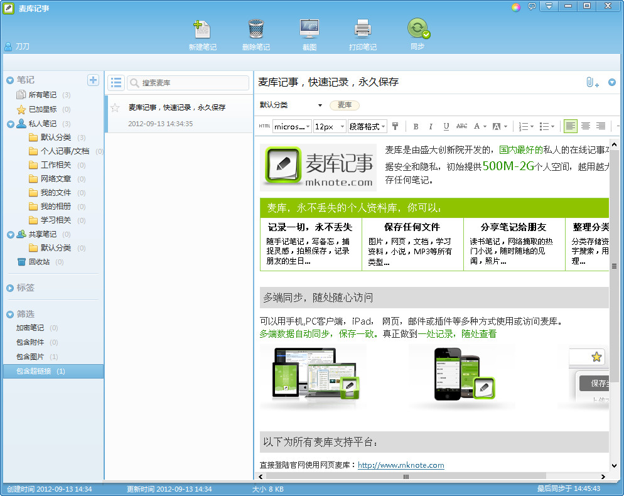Open the skin color wheel icon
Viewport: 624px width, 496px height.
[x=516, y=8]
